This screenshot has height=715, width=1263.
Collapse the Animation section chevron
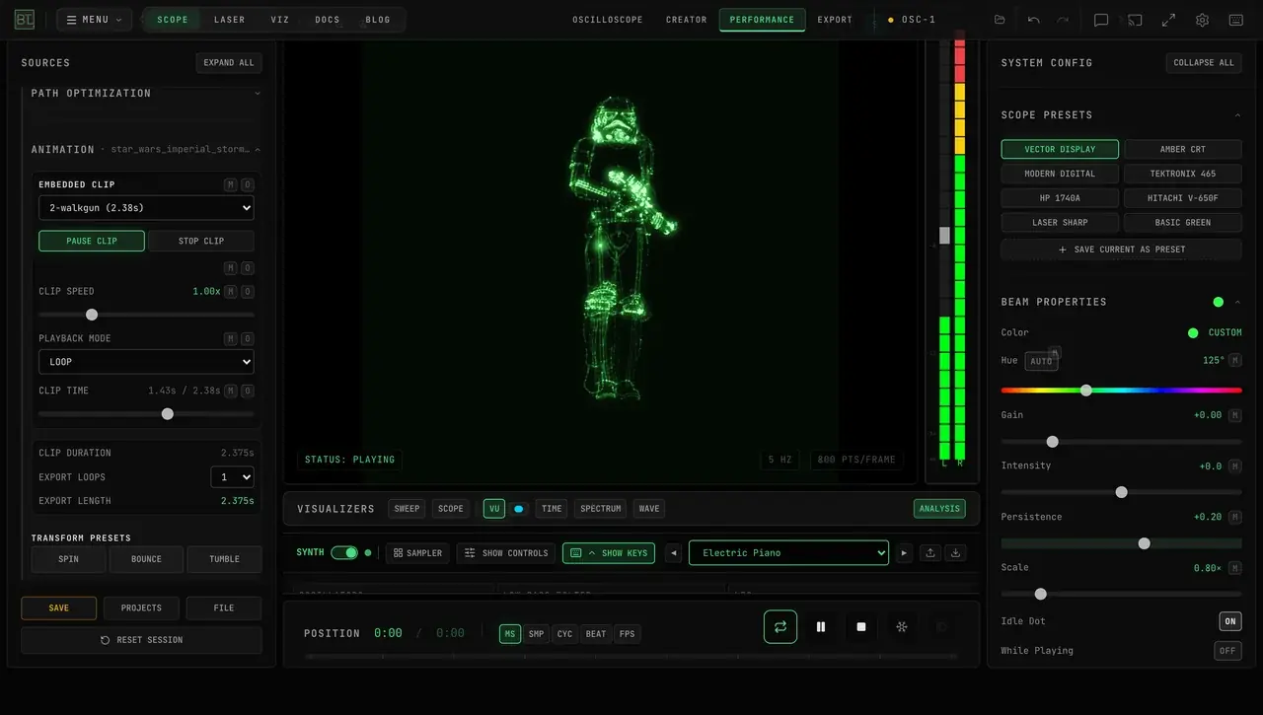tap(258, 150)
